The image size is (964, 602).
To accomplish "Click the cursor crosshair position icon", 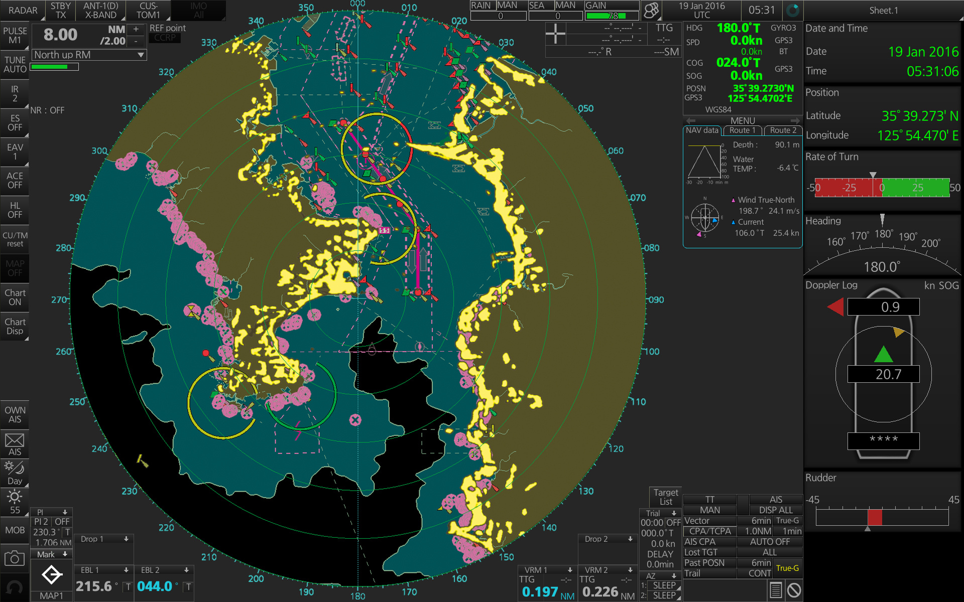I will pyautogui.click(x=555, y=34).
